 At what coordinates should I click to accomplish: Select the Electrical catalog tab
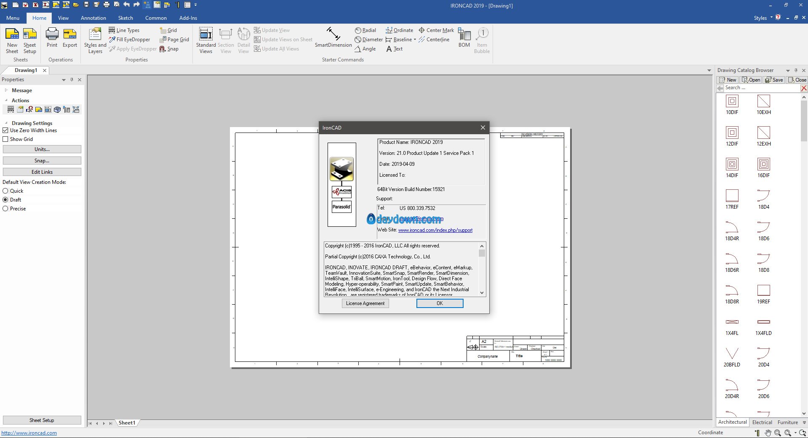point(762,422)
